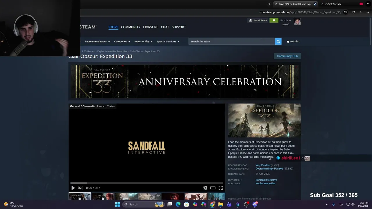Seek along the trailer progress bar
This screenshot has height=209, width=372.
click(x=147, y=183)
